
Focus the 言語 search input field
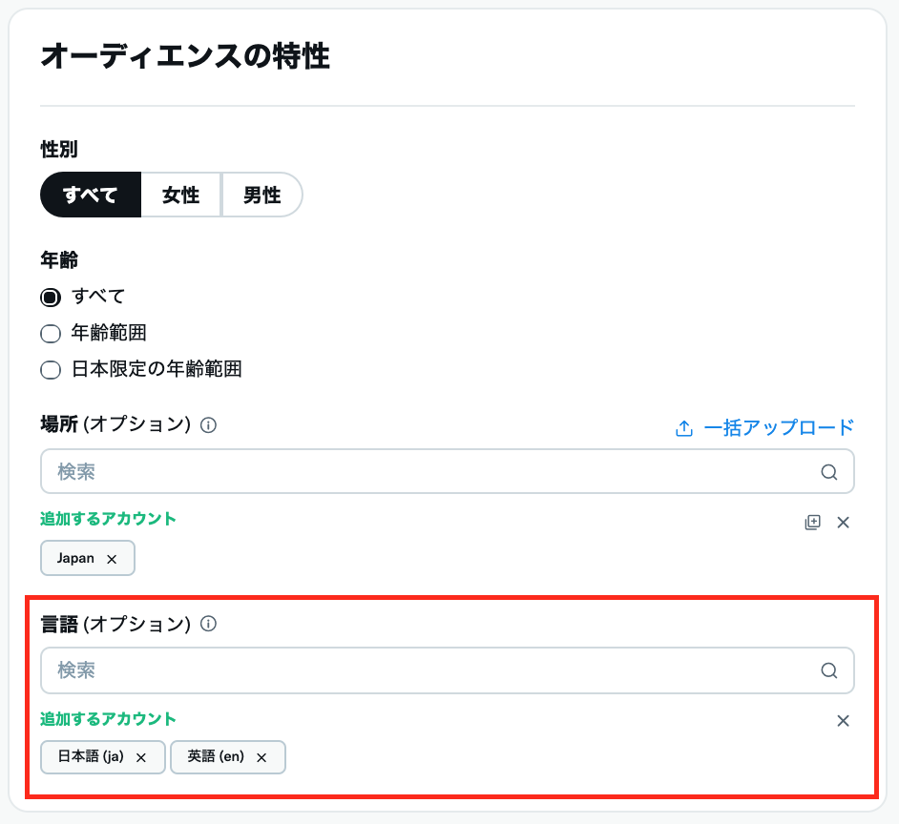pos(429,670)
